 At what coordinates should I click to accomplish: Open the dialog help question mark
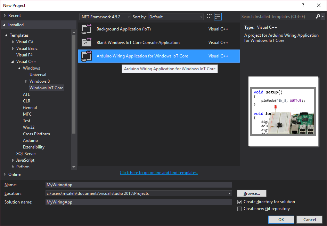pos(303,6)
